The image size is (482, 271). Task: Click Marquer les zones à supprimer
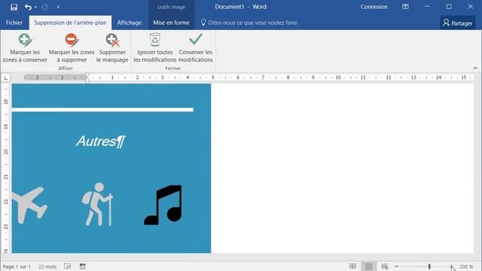(72, 48)
